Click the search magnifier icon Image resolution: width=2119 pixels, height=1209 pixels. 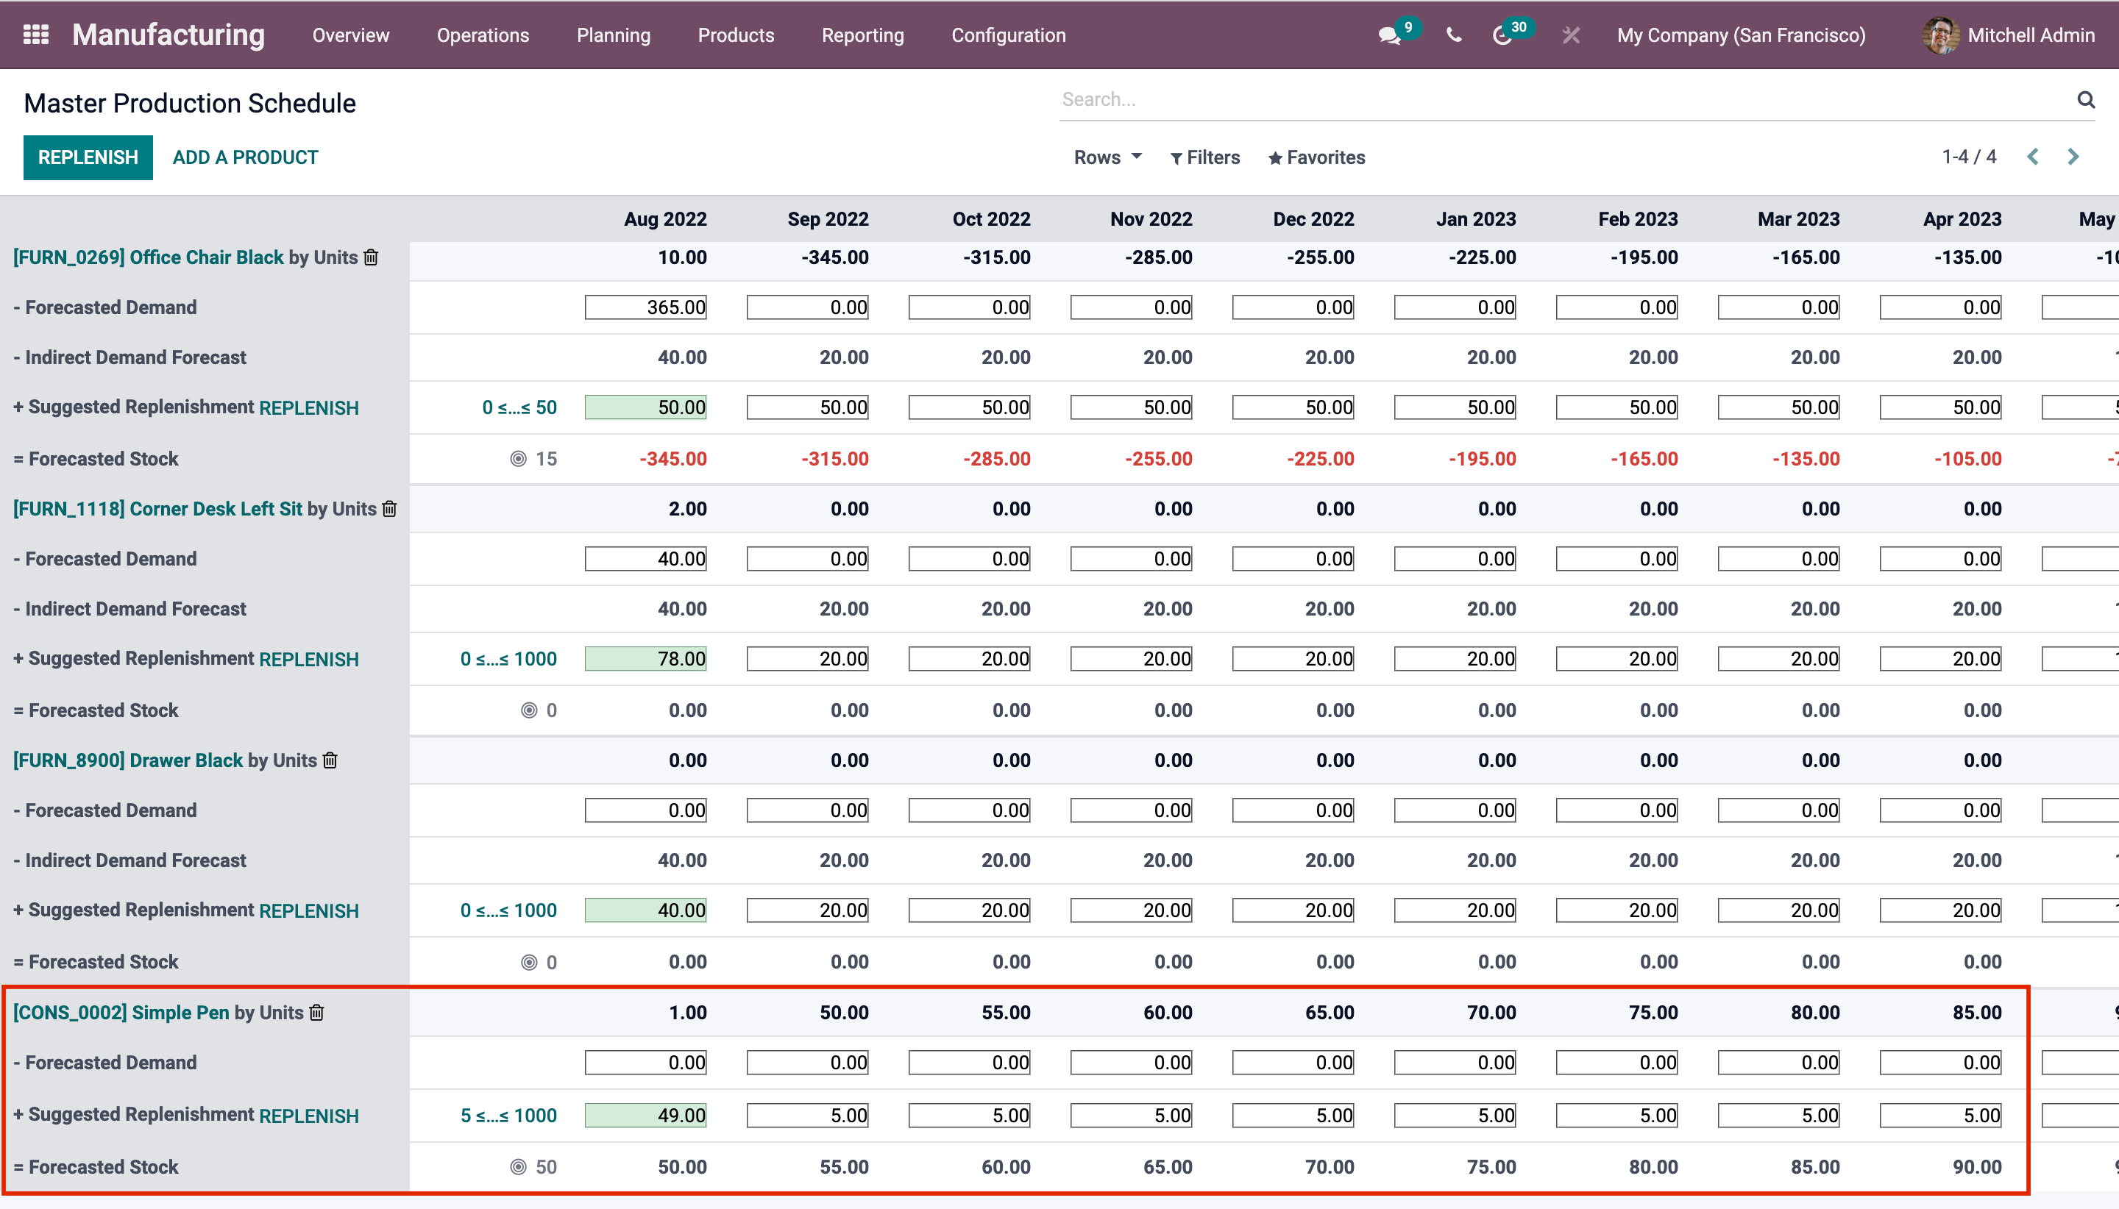[x=2085, y=99]
